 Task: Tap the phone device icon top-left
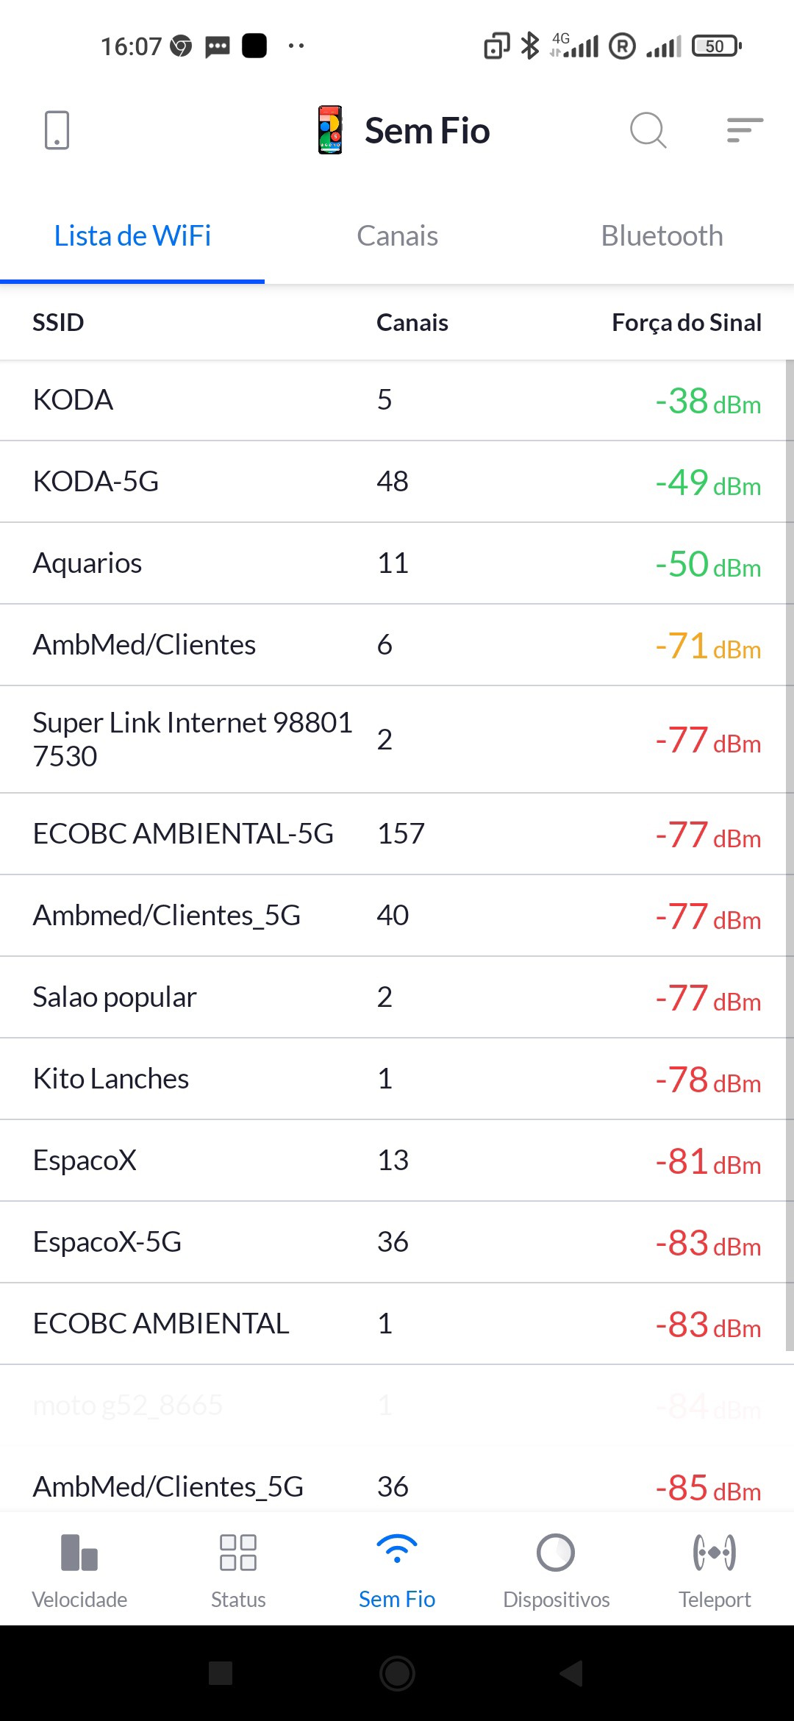[x=57, y=130]
